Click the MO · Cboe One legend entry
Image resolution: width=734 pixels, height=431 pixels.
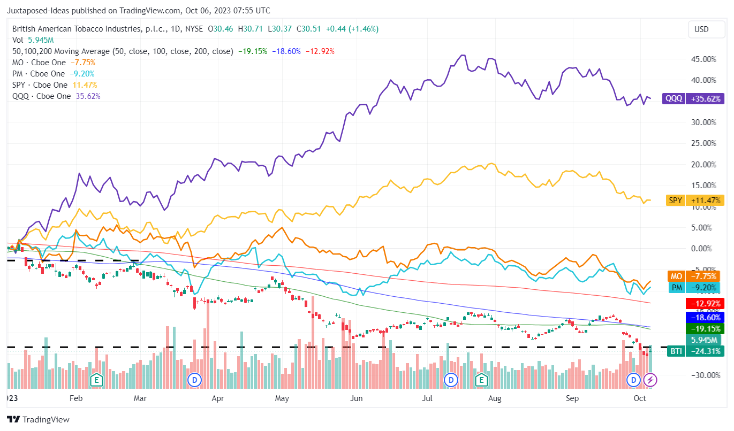(x=39, y=63)
